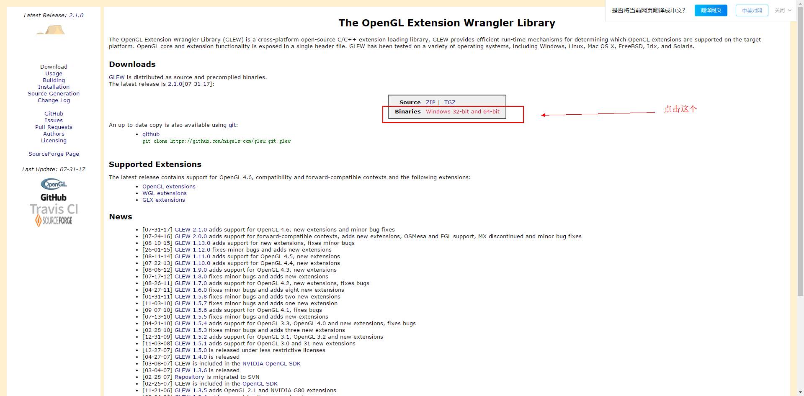Open GLEW 1.4.0 news link
The image size is (804, 396).
coord(191,357)
